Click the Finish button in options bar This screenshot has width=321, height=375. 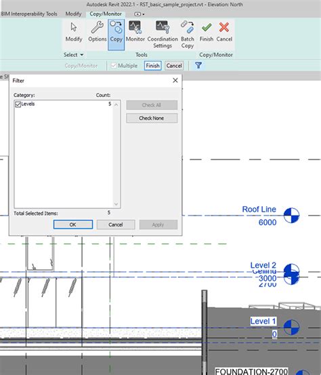tap(152, 66)
